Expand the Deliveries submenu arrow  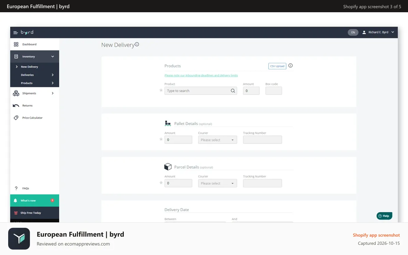(53, 75)
